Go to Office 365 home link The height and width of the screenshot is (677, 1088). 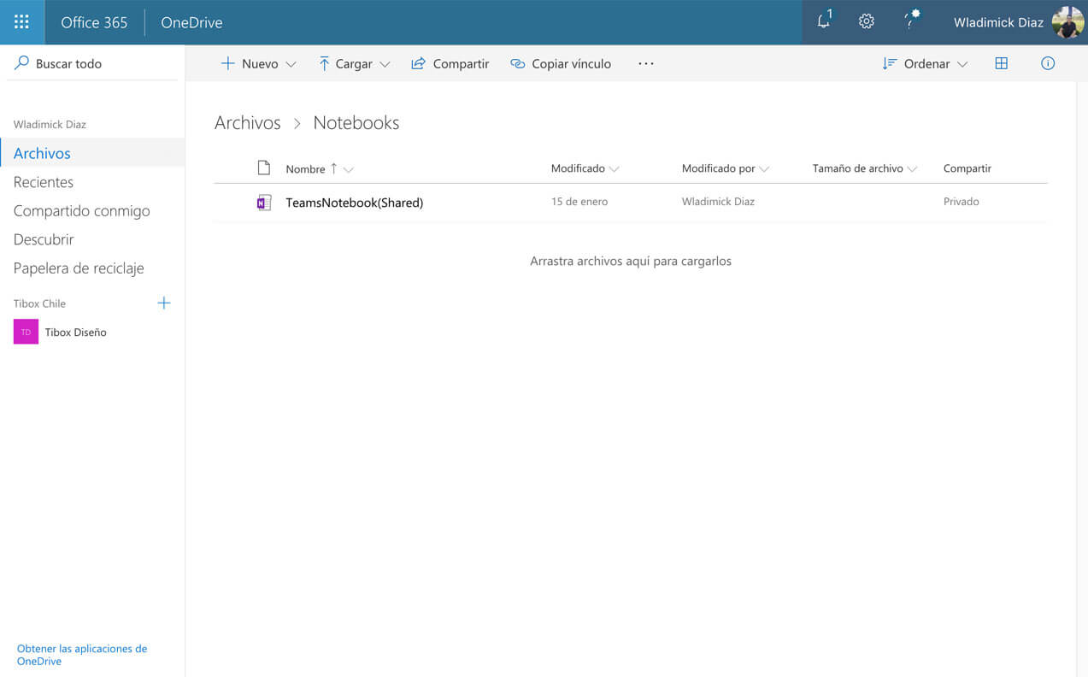(94, 22)
